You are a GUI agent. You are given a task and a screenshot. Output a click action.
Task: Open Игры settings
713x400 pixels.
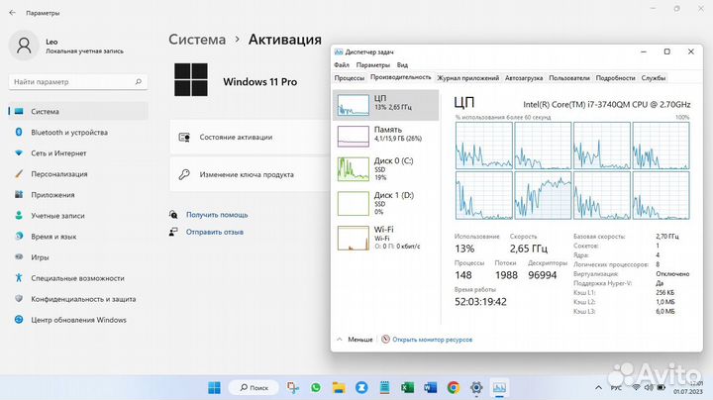tap(78, 257)
